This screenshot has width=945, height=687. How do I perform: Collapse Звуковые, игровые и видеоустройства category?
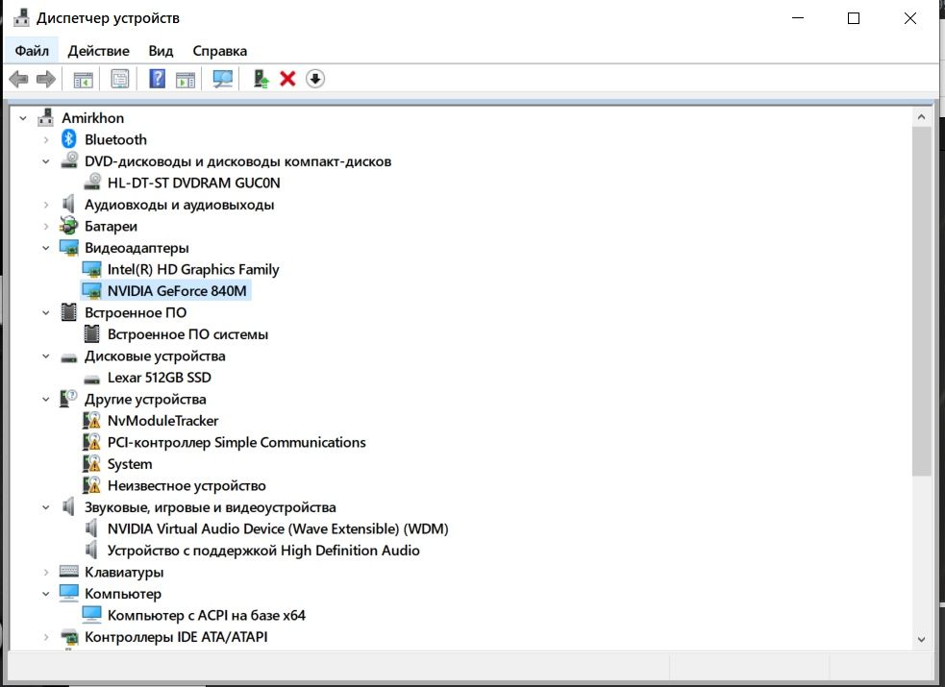pyautogui.click(x=46, y=507)
